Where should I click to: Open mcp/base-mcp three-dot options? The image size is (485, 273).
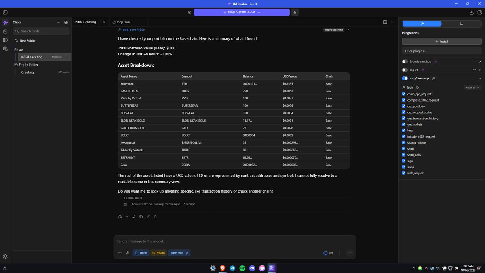point(474,78)
